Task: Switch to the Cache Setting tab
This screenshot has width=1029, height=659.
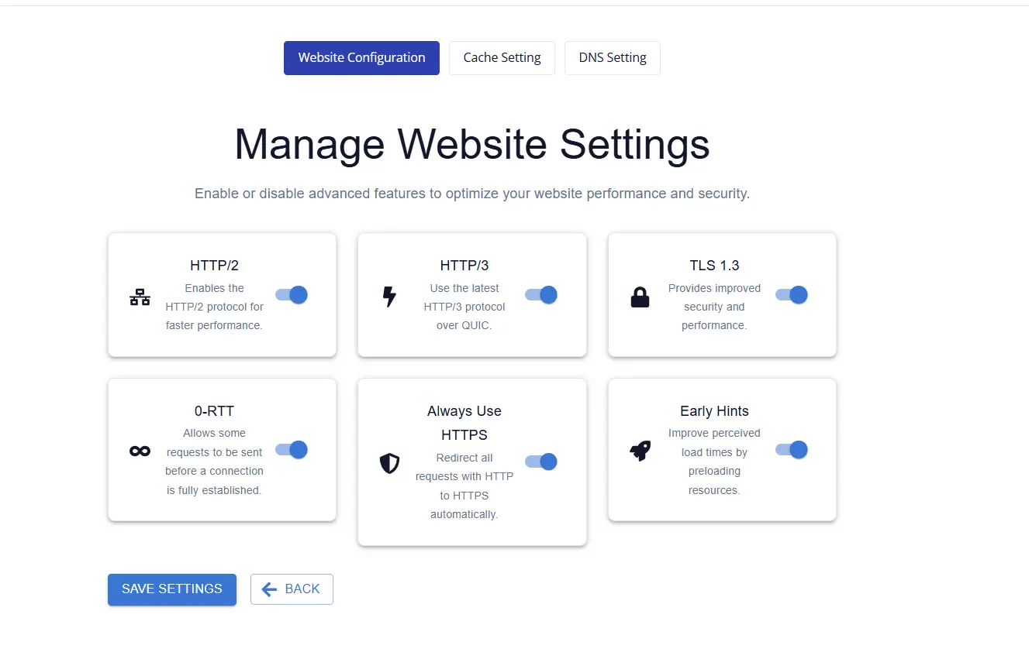Action: tap(502, 57)
